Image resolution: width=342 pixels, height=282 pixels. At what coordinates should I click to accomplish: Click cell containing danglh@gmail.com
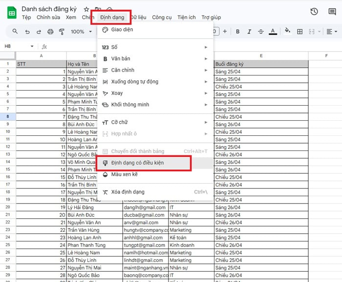(145, 207)
